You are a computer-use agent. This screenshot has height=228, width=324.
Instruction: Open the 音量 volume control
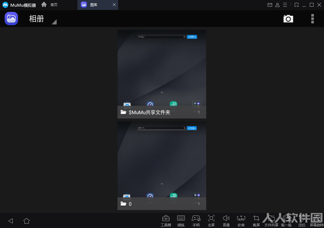226,221
